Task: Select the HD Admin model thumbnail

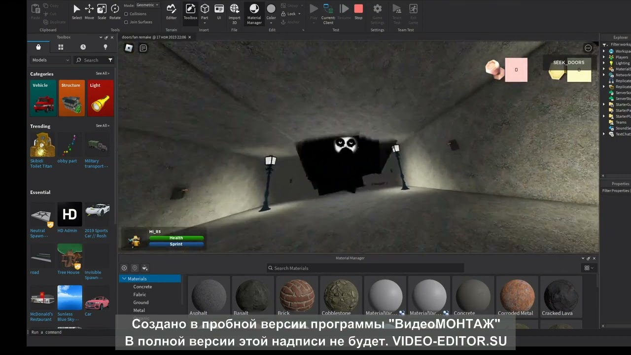Action: click(70, 214)
